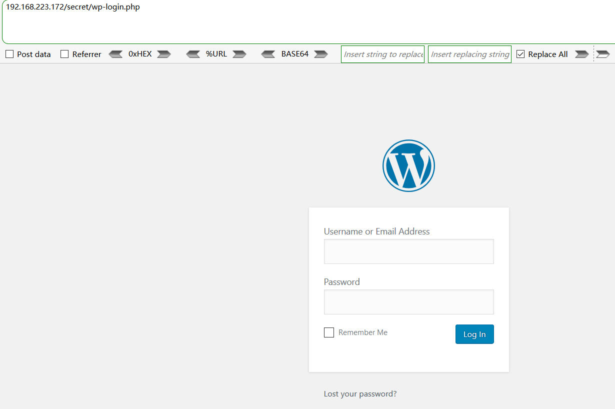Click the 0xHEX decode left arrow
Screen dimensions: 615x409
click(115, 54)
